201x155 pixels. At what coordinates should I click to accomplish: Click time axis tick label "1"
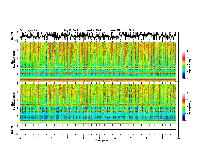point(36,138)
